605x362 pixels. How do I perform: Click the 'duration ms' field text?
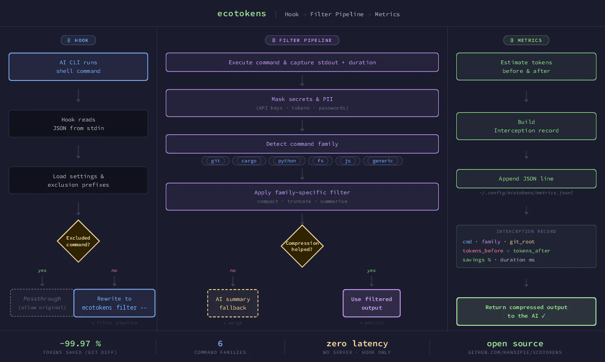click(517, 260)
